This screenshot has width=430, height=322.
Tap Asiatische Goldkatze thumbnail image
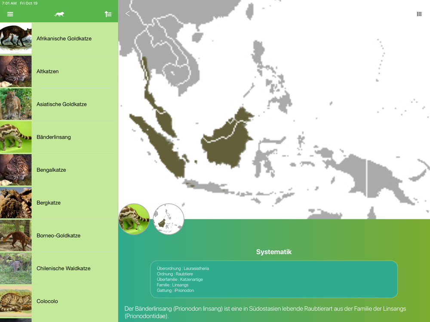(15, 104)
